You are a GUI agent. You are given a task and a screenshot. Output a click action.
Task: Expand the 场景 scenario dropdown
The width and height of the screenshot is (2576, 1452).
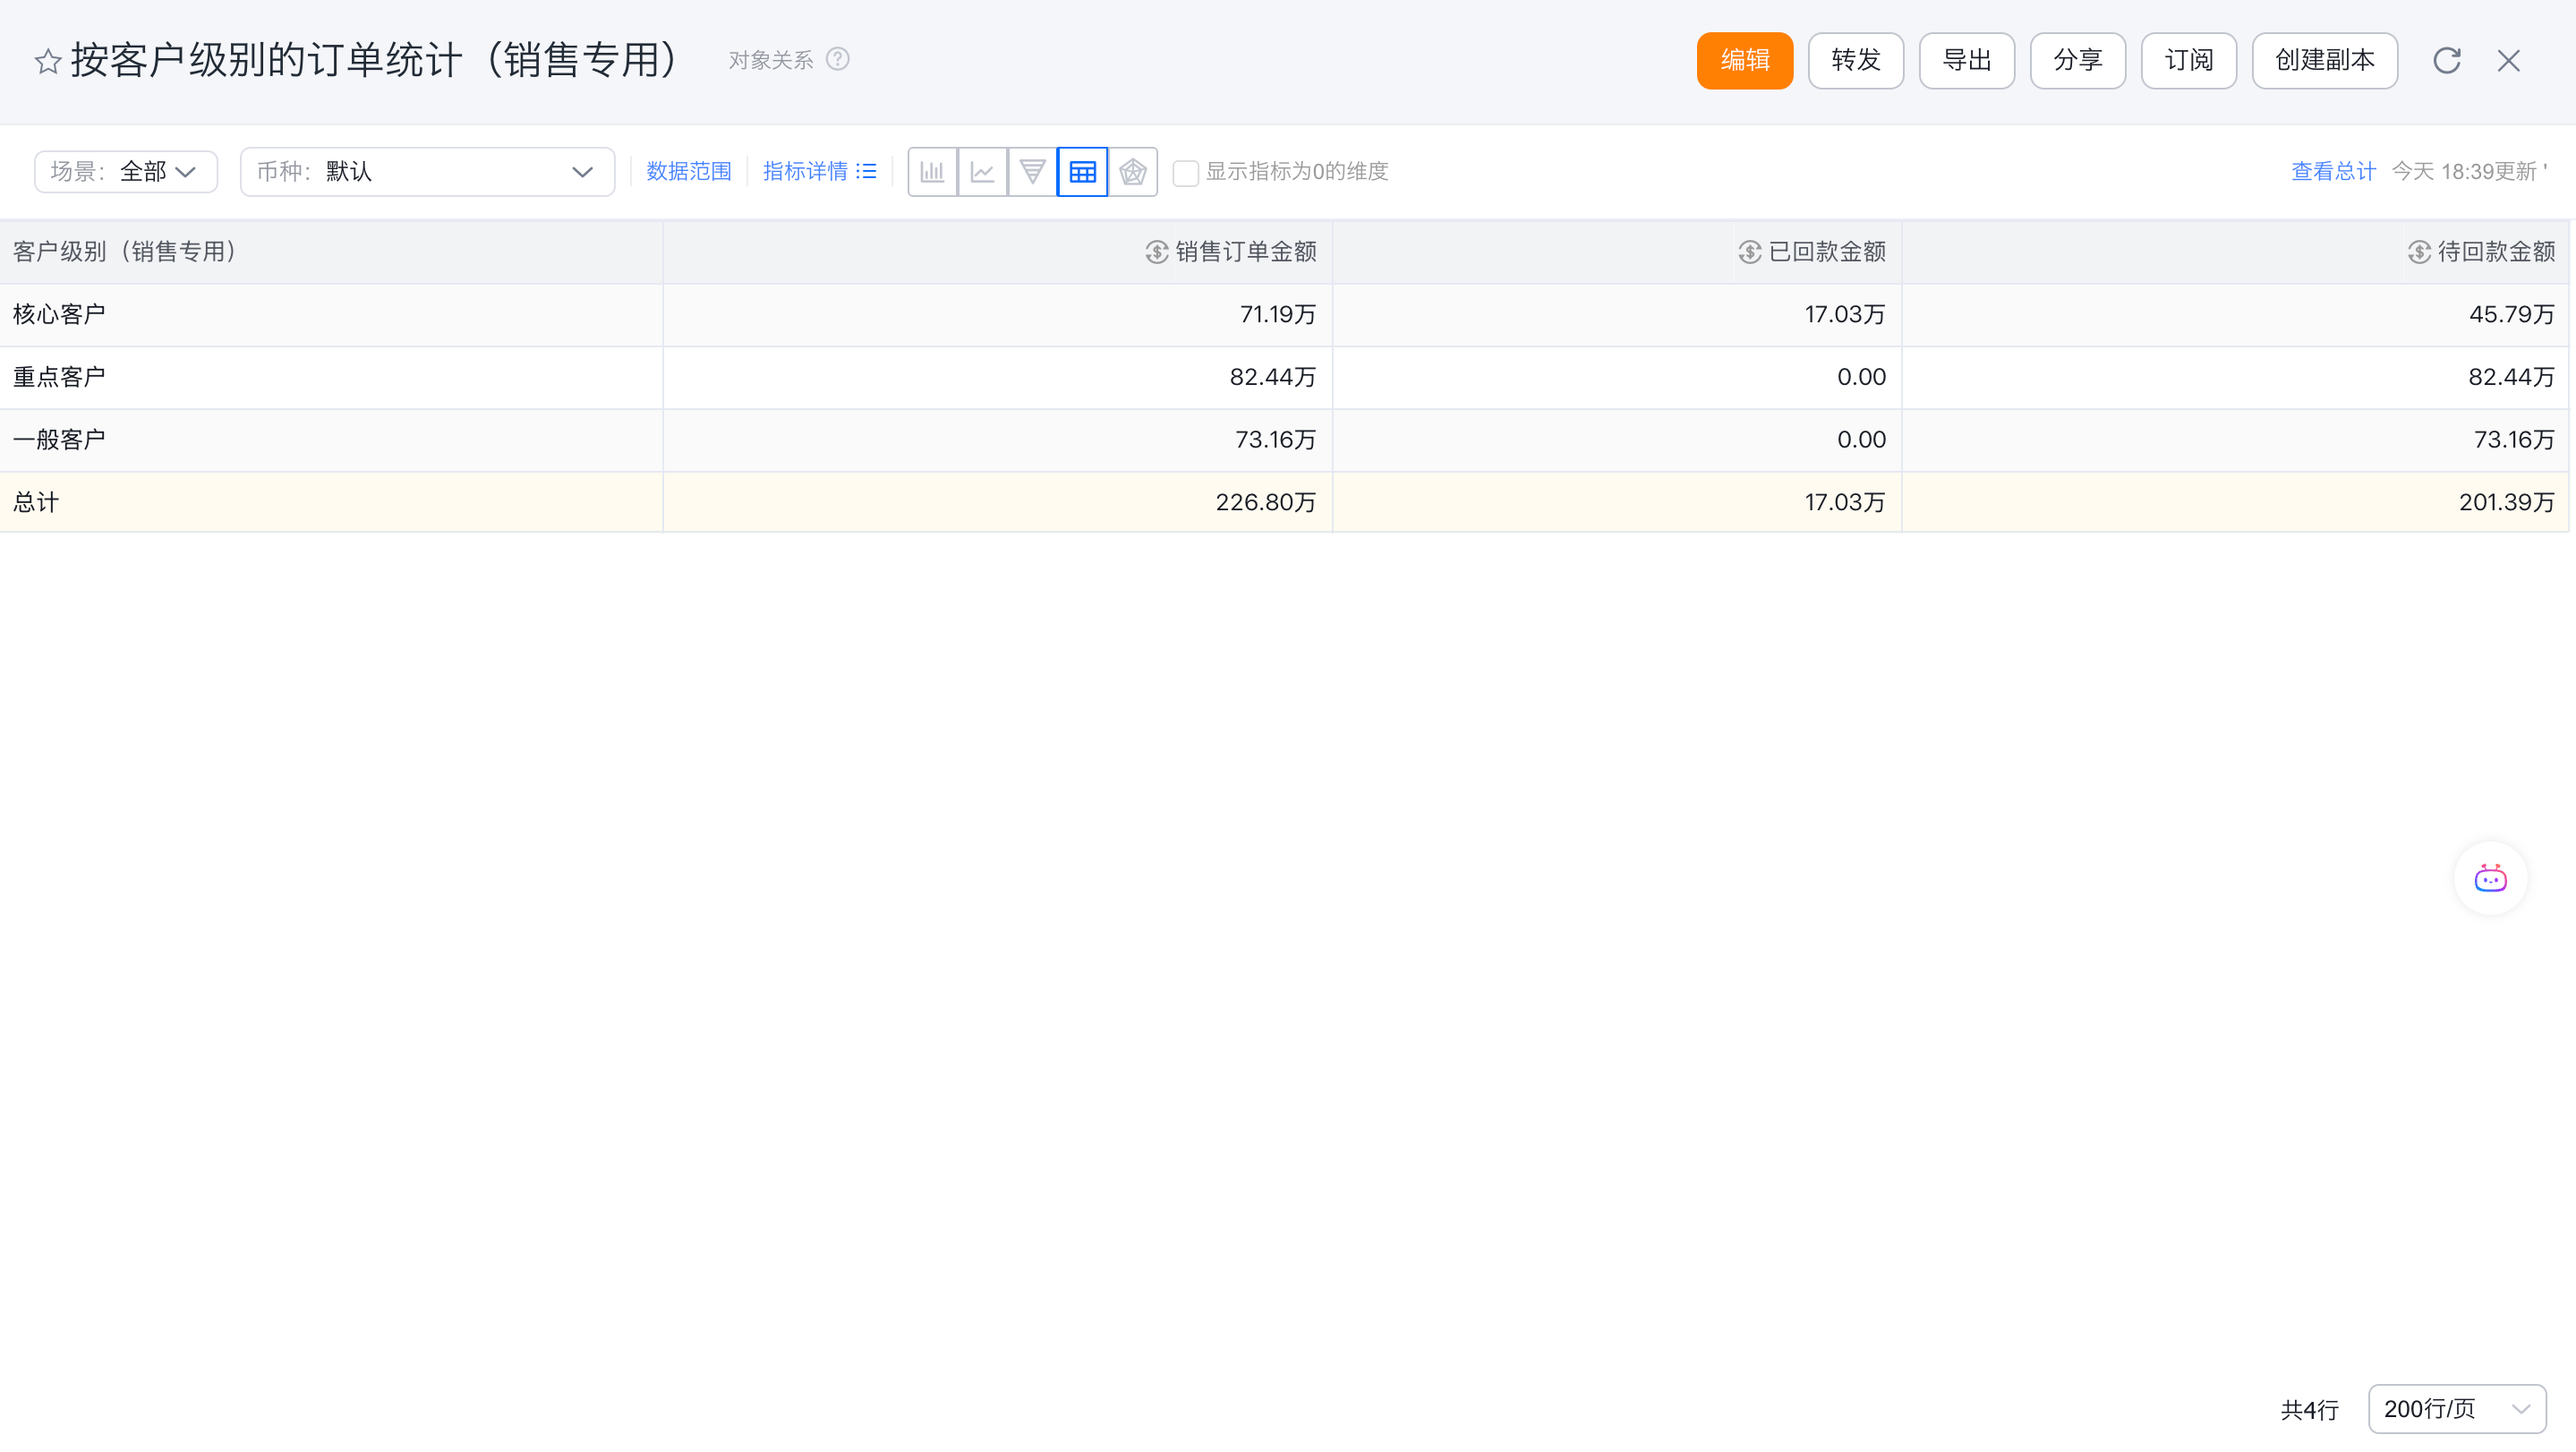tap(126, 172)
